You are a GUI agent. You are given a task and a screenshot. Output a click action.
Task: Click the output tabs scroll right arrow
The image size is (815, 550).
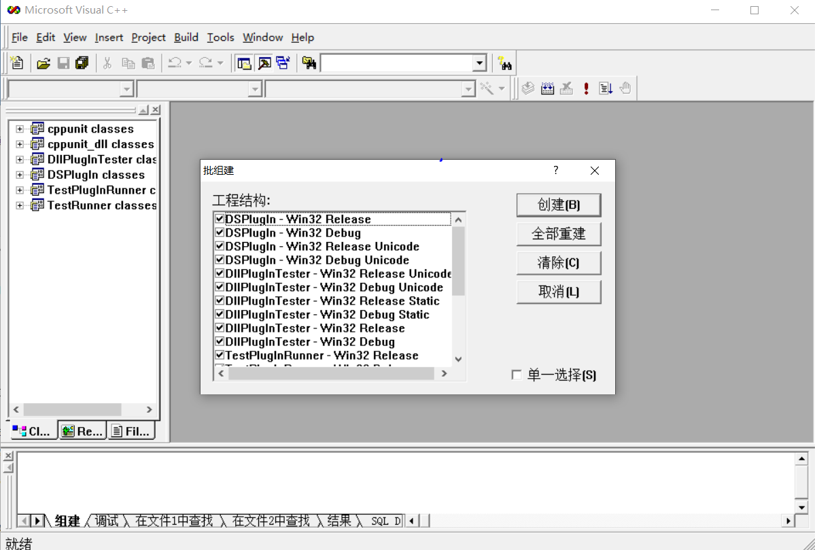[37, 520]
